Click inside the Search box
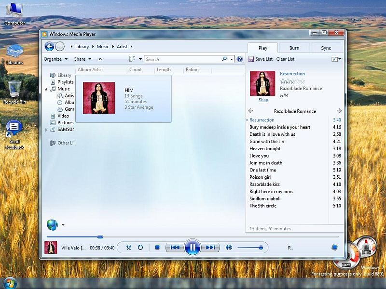Screen dimensions: 386x289 pyautogui.click(x=183, y=59)
